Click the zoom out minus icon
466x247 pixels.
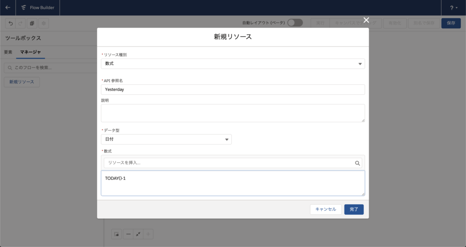point(128,234)
